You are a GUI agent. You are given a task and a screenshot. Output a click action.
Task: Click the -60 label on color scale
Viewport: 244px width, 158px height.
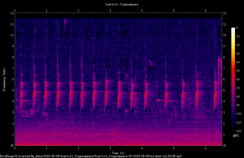pos(237,79)
